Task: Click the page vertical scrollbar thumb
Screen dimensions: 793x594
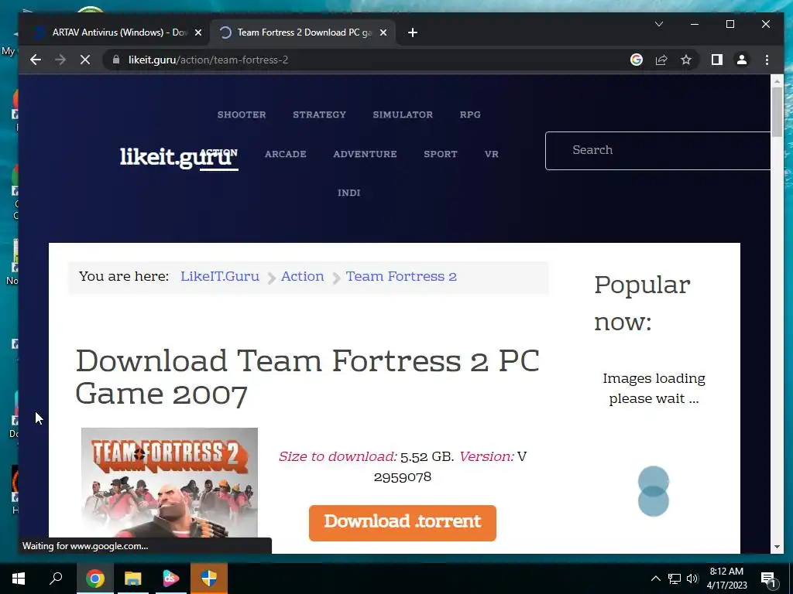Action: coord(777,111)
